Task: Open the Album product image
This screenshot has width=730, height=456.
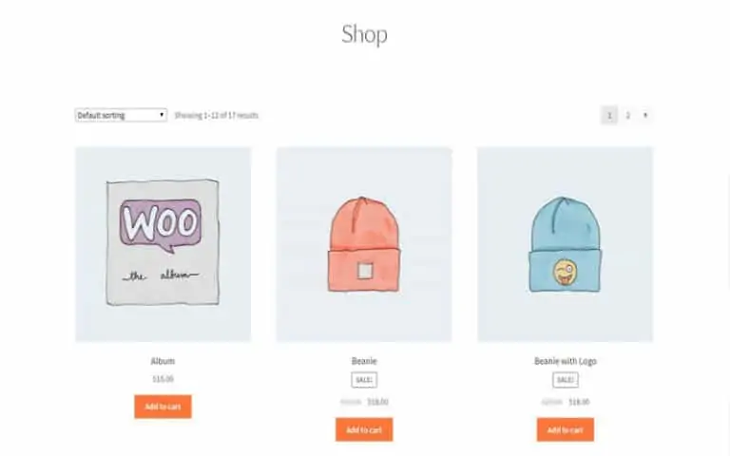Action: point(163,244)
